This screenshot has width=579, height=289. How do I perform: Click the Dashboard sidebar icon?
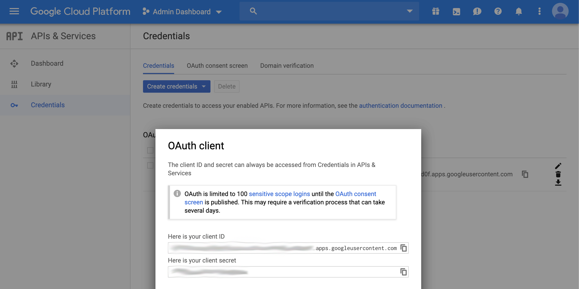14,63
